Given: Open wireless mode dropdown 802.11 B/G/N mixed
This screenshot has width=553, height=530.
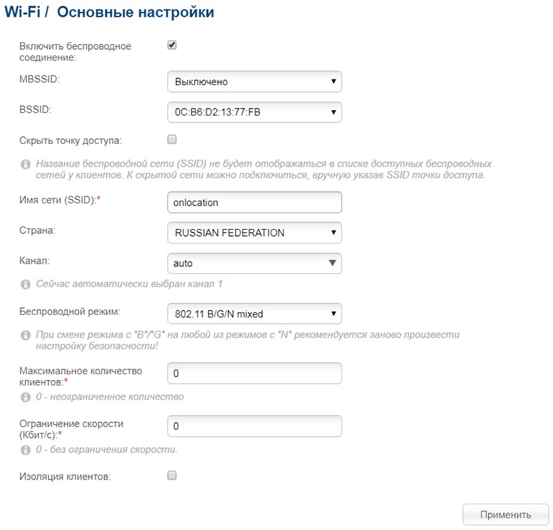Looking at the screenshot, I should [254, 313].
